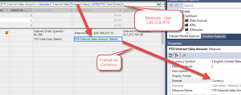Select the SqlShack model node
The height and width of the screenshot is (95, 241).
click(191, 16)
